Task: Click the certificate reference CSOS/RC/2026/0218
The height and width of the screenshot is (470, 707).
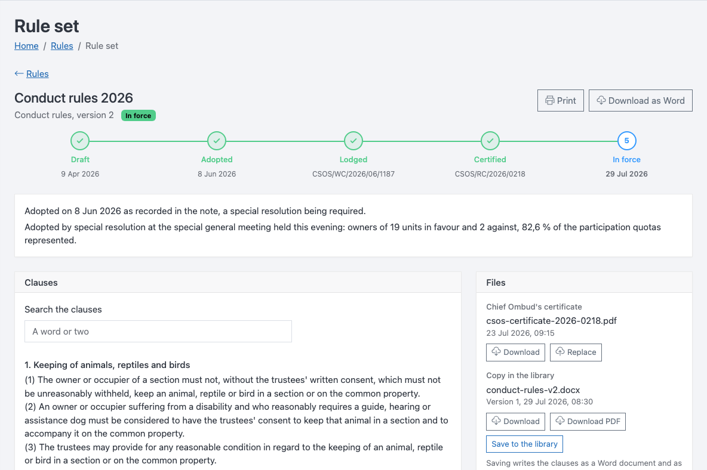Action: tap(490, 174)
